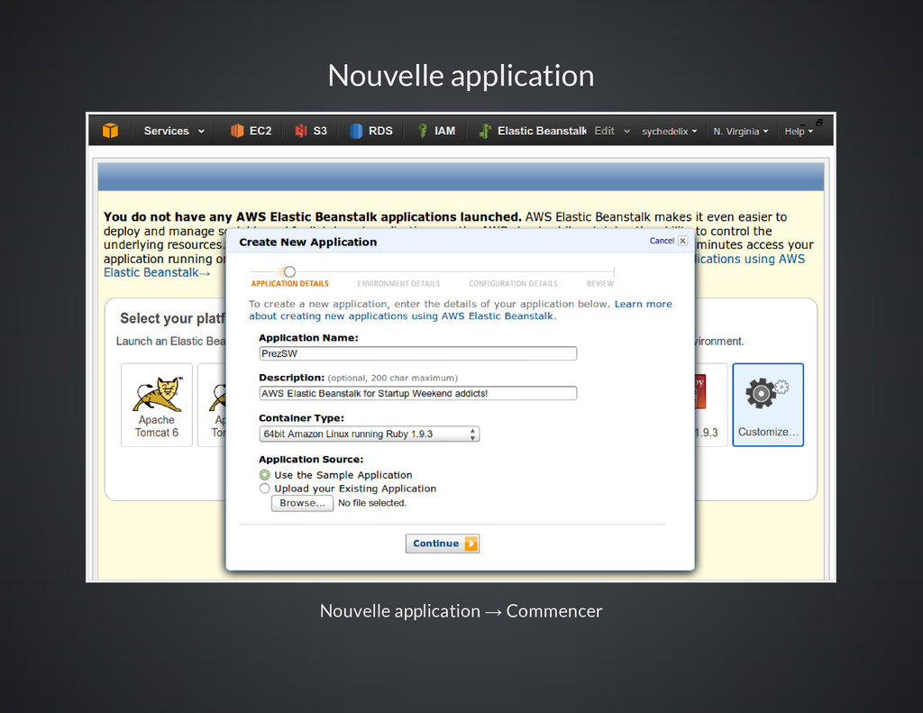Screen dimensions: 923x713
Task: Open the Elastic Beanstalk→ link
Action: 157,272
